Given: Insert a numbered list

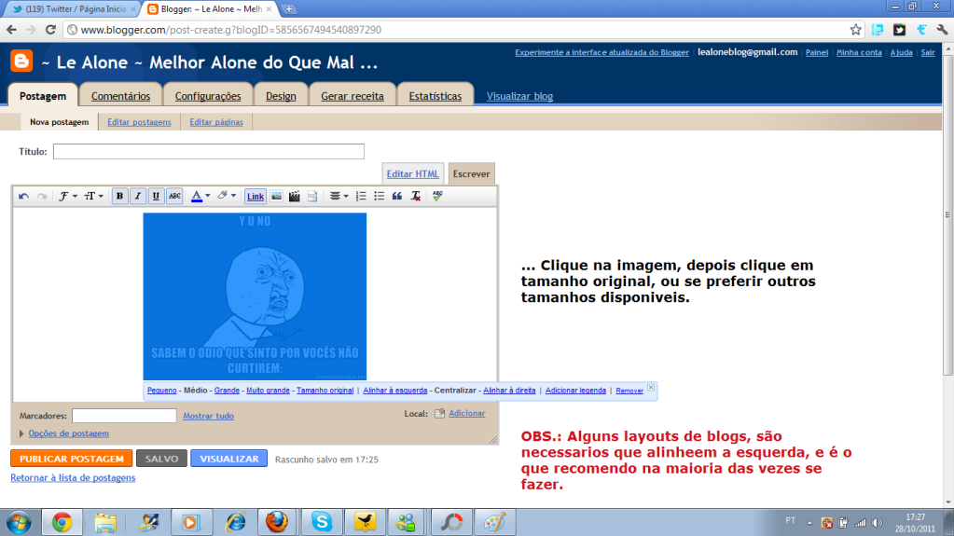Looking at the screenshot, I should click(362, 197).
